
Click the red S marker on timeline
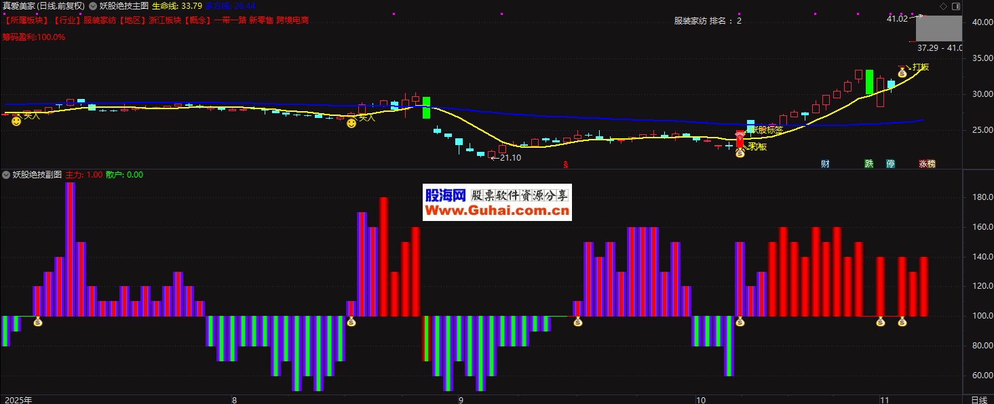pos(565,163)
